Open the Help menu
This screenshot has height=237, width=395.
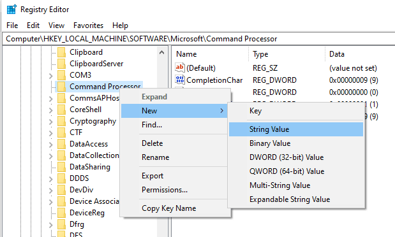coord(120,25)
